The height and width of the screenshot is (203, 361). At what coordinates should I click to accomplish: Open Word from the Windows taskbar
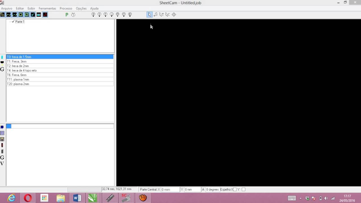77,198
